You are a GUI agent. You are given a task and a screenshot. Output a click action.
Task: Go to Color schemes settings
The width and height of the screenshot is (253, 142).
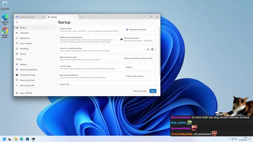[x=26, y=43]
